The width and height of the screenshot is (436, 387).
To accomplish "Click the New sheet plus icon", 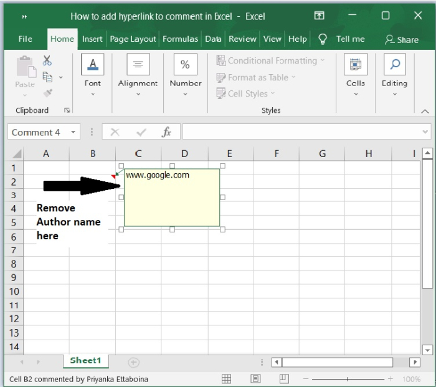I will 133,362.
